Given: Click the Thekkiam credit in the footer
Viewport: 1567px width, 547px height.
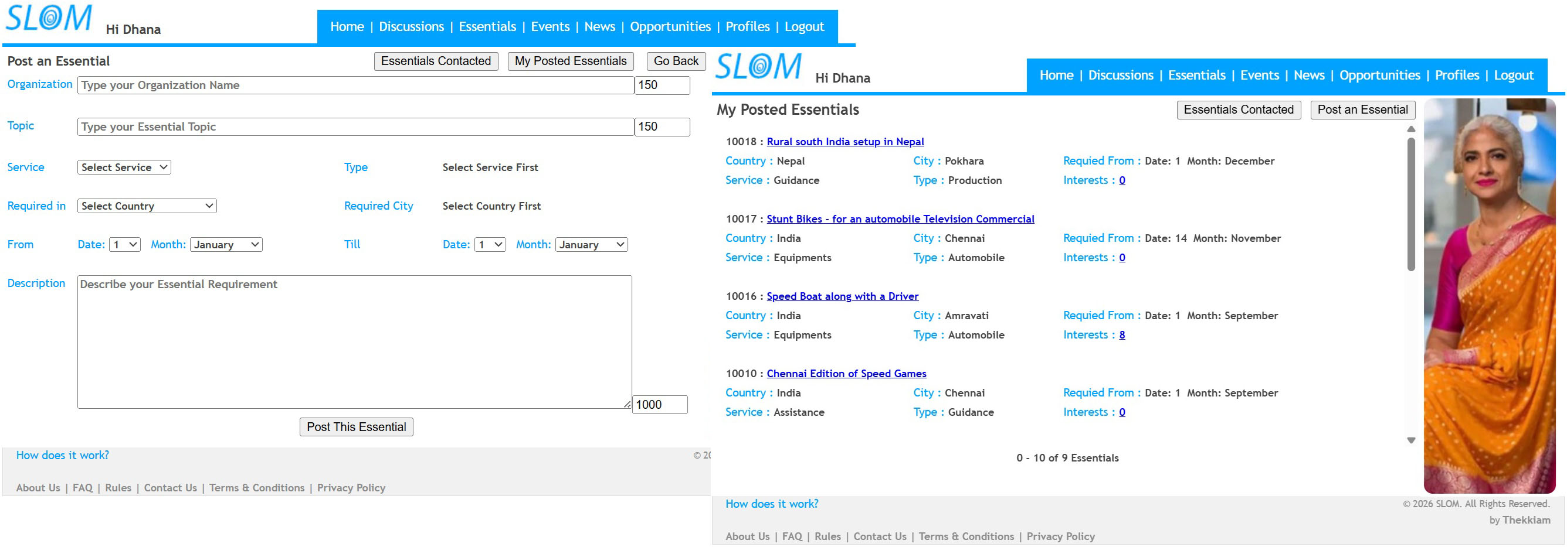Looking at the screenshot, I should [x=1527, y=520].
